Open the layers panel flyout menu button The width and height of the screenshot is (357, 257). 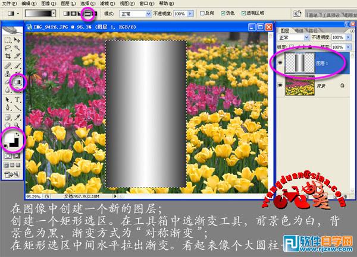(x=352, y=30)
